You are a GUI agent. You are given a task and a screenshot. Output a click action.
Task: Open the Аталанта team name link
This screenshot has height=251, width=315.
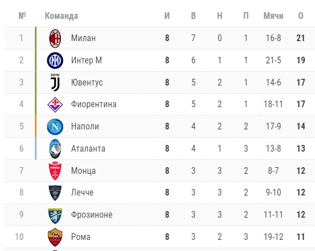(88, 149)
